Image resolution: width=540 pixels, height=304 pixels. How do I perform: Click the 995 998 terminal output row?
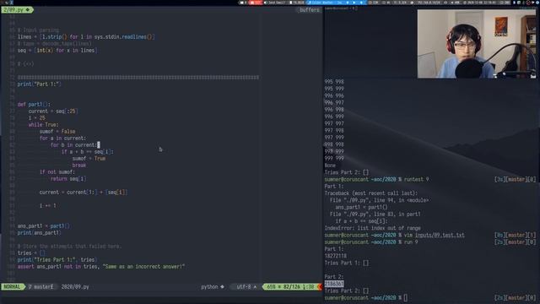click(334, 82)
